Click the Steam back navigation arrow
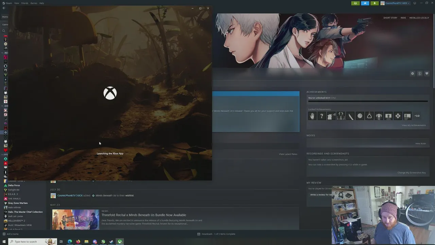This screenshot has width=435, height=245. (4, 8)
